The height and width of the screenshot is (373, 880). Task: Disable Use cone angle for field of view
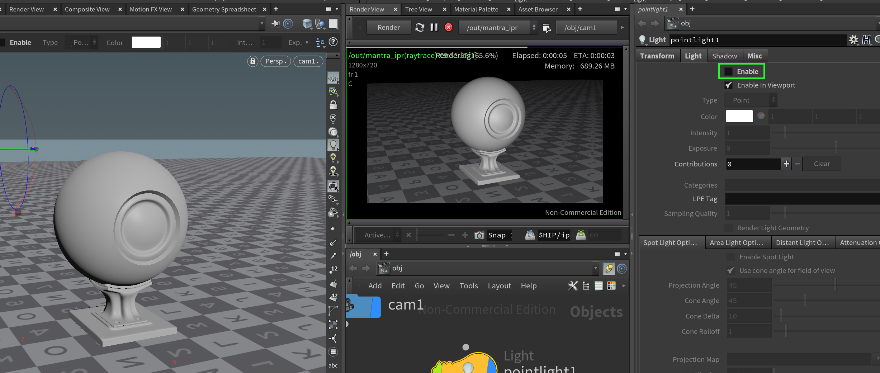pos(730,270)
